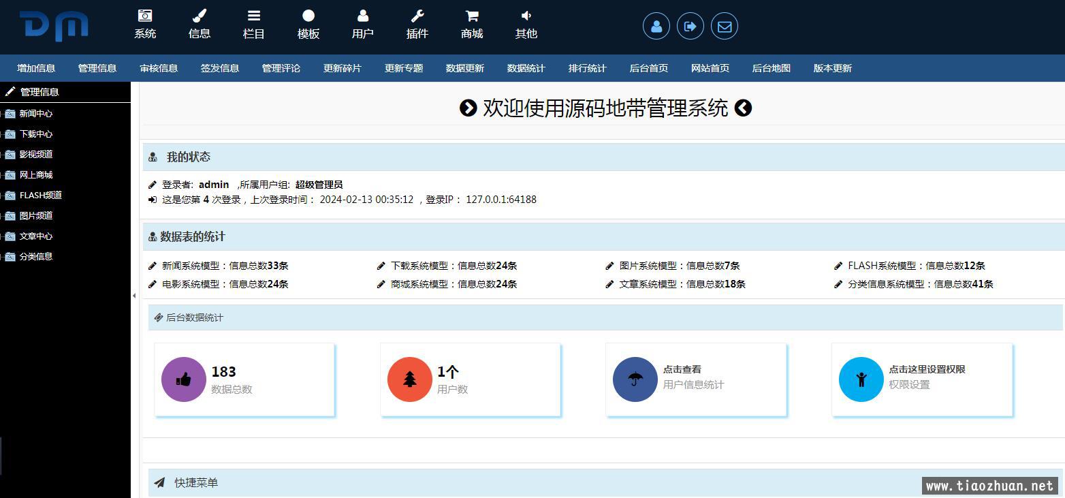Check 版本更新 link
Viewport: 1065px width, 498px height.
pos(833,68)
